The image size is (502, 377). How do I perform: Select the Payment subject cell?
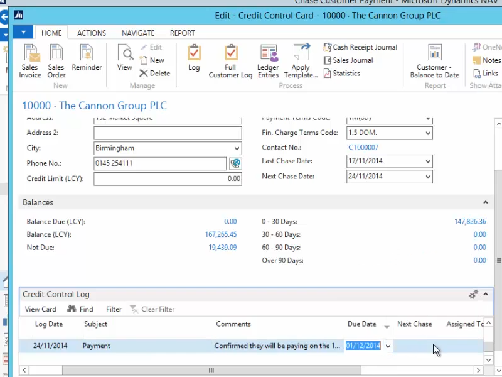tap(97, 346)
